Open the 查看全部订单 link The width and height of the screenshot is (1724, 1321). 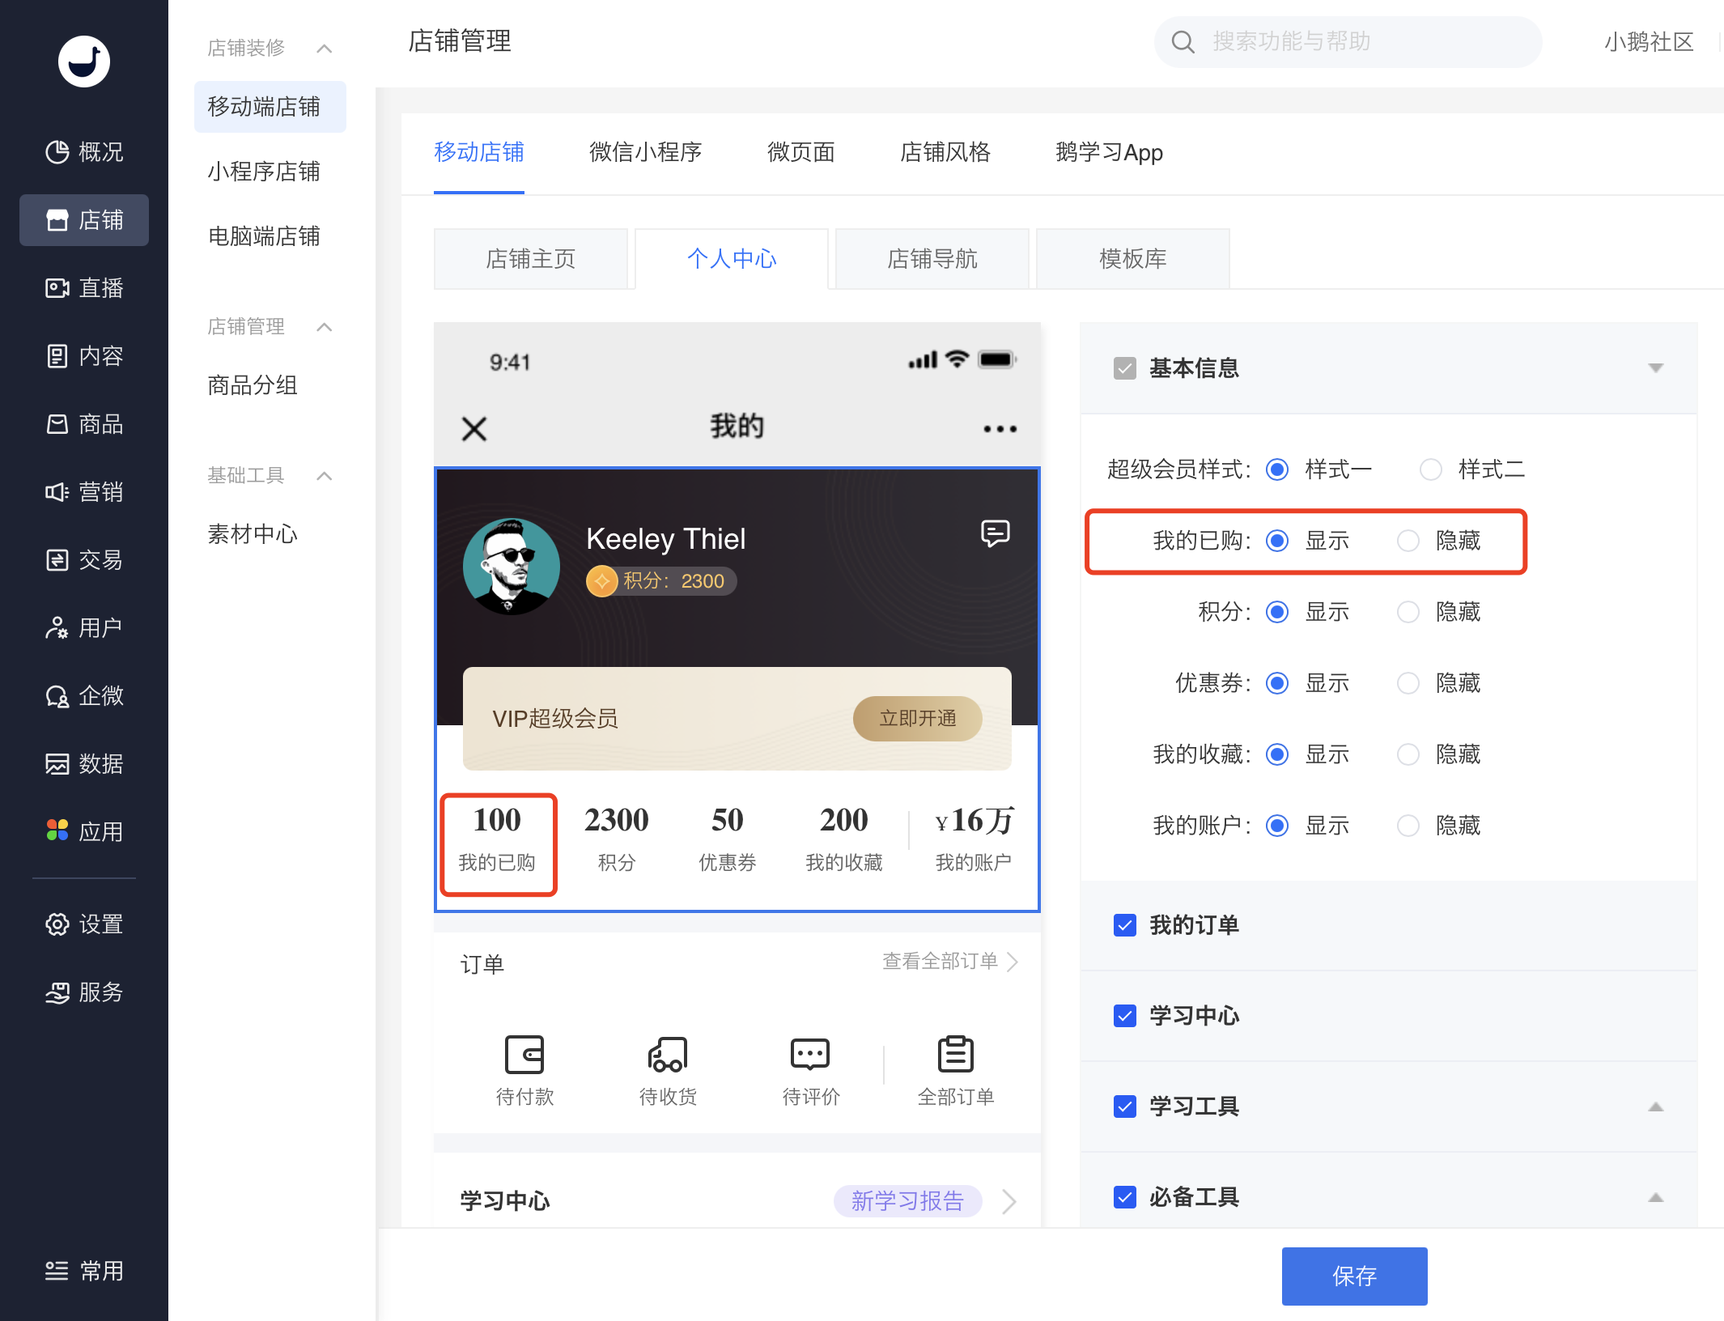pos(950,961)
